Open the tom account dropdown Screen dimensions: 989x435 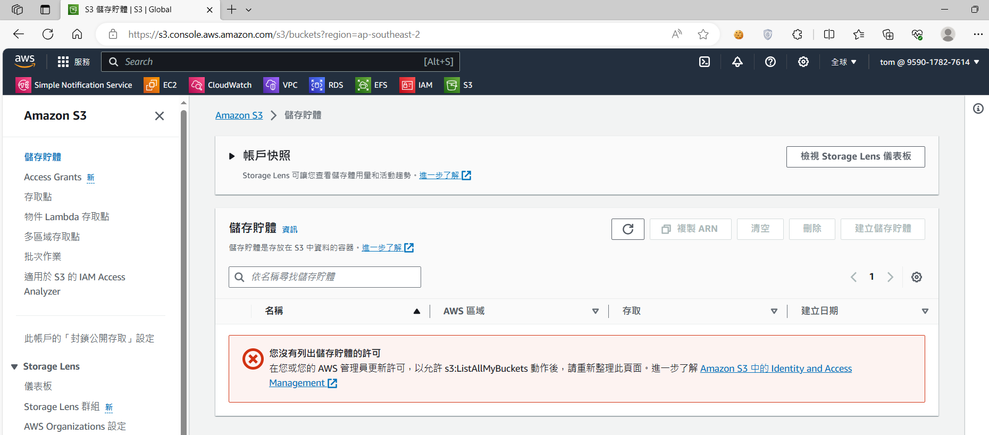click(x=929, y=62)
